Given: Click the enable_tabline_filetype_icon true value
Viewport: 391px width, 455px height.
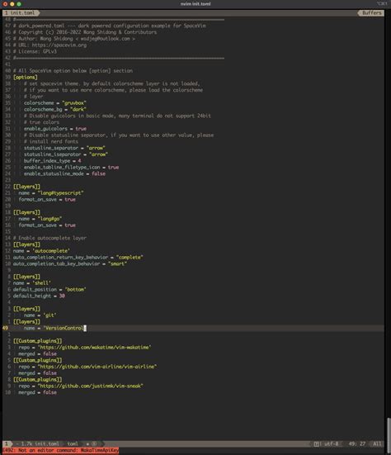Looking at the screenshot, I should click(113, 167).
